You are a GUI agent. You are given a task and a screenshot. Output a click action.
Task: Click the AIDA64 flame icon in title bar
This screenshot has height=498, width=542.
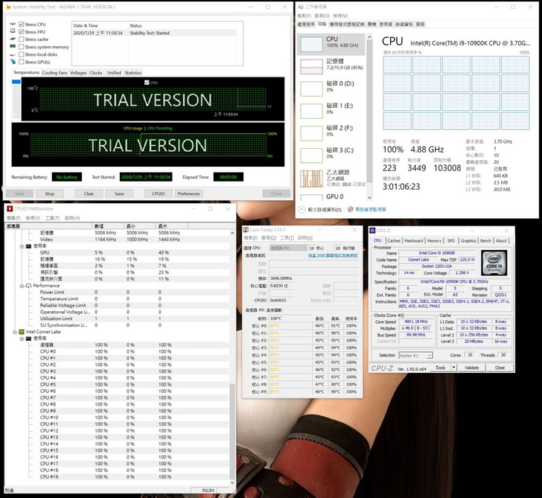[7, 6]
